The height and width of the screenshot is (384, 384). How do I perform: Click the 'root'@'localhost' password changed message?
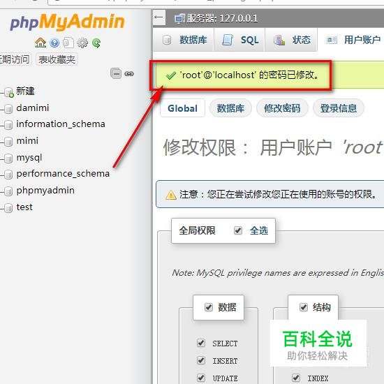point(249,75)
